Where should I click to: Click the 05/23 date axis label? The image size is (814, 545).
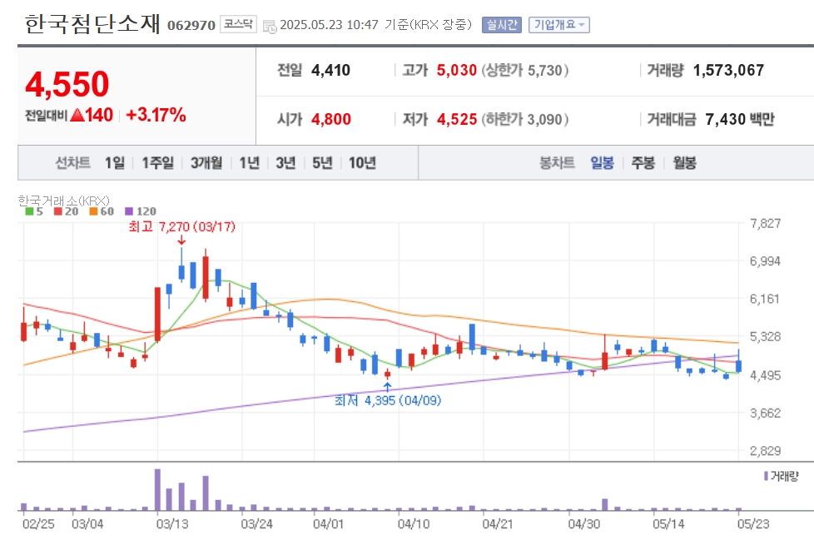[753, 524]
